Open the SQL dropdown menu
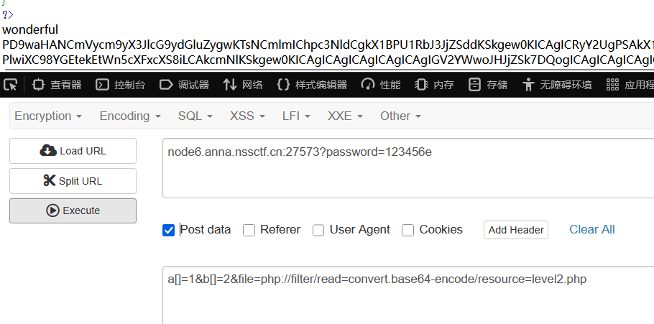Image resolution: width=654 pixels, height=324 pixels. [195, 116]
